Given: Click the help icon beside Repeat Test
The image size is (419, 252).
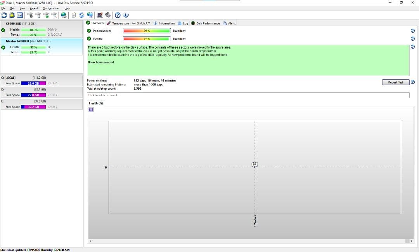Looking at the screenshot, I should [412, 82].
